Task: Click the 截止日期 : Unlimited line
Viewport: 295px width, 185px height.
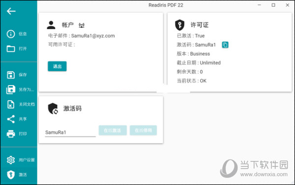Action: click(x=199, y=63)
